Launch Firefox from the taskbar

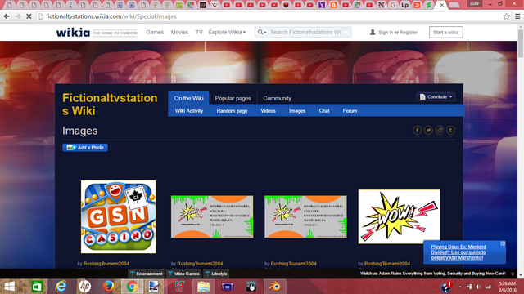coord(108,287)
